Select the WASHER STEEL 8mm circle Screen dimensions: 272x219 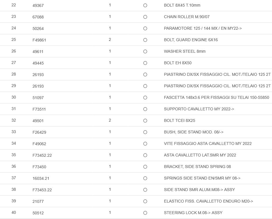145,52
